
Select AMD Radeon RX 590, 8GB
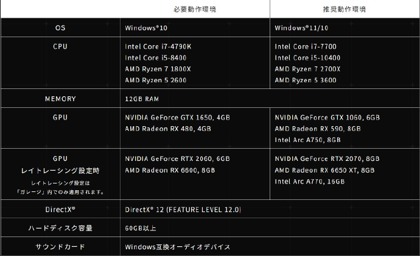click(317, 129)
